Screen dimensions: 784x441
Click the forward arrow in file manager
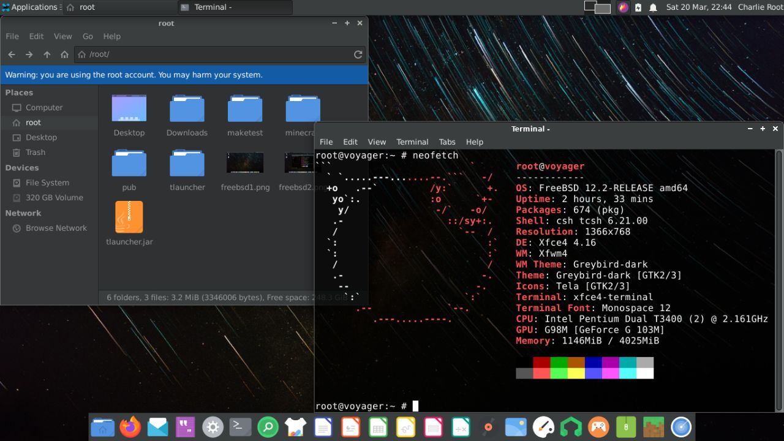29,55
